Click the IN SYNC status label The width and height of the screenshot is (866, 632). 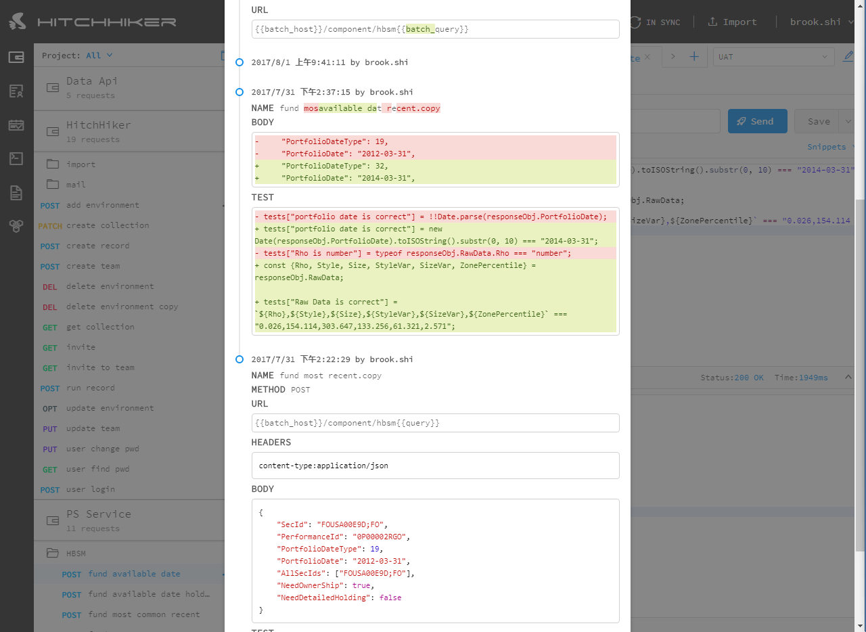tap(663, 22)
